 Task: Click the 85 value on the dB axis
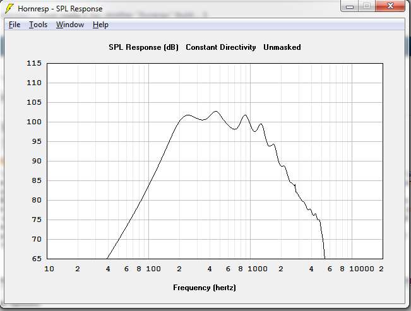pyautogui.click(x=37, y=180)
